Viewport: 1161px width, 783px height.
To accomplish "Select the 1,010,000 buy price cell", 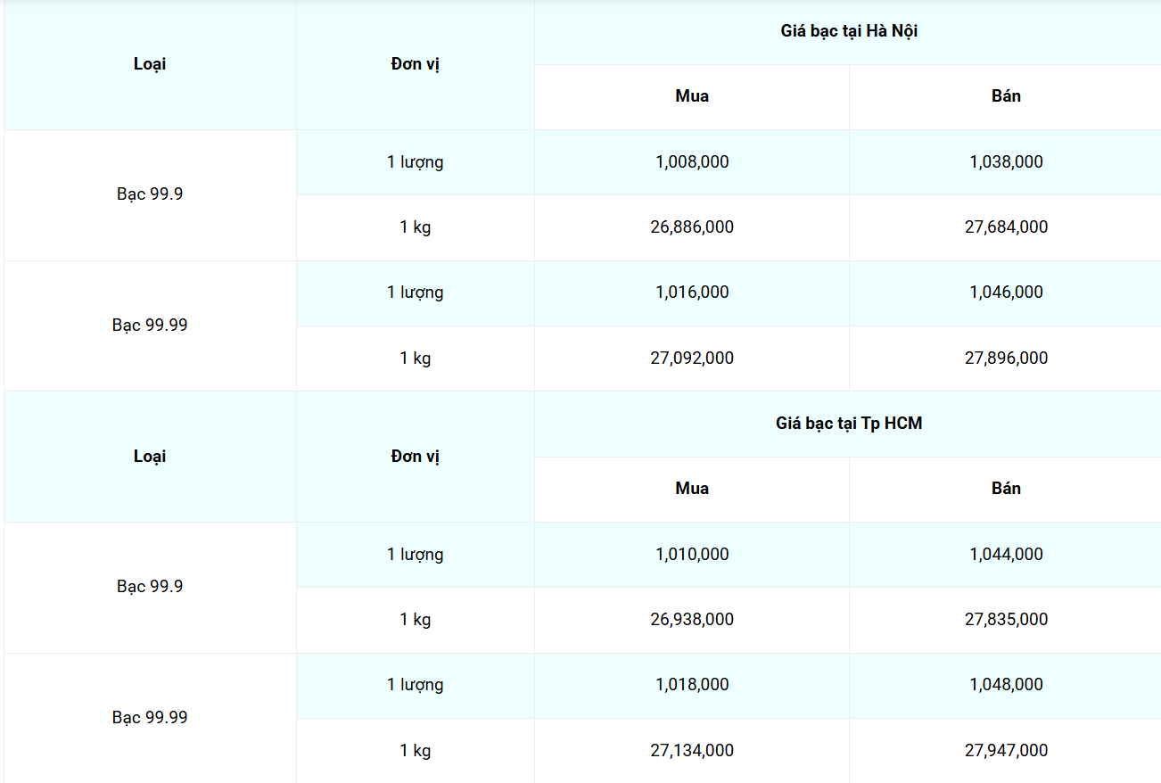I will [692, 555].
